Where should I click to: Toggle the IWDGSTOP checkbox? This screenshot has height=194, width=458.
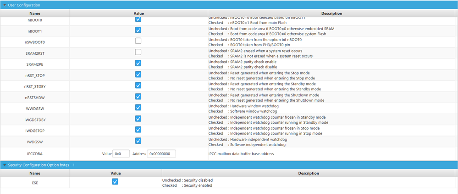click(138, 130)
